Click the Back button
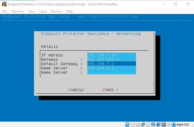This screenshot has width=194, height=127. click(110, 90)
